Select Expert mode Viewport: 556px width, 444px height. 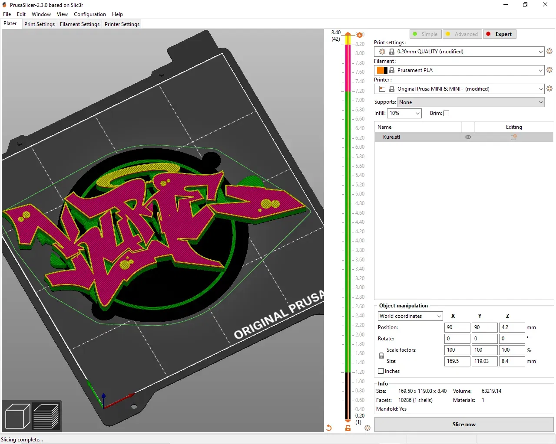[x=500, y=34]
